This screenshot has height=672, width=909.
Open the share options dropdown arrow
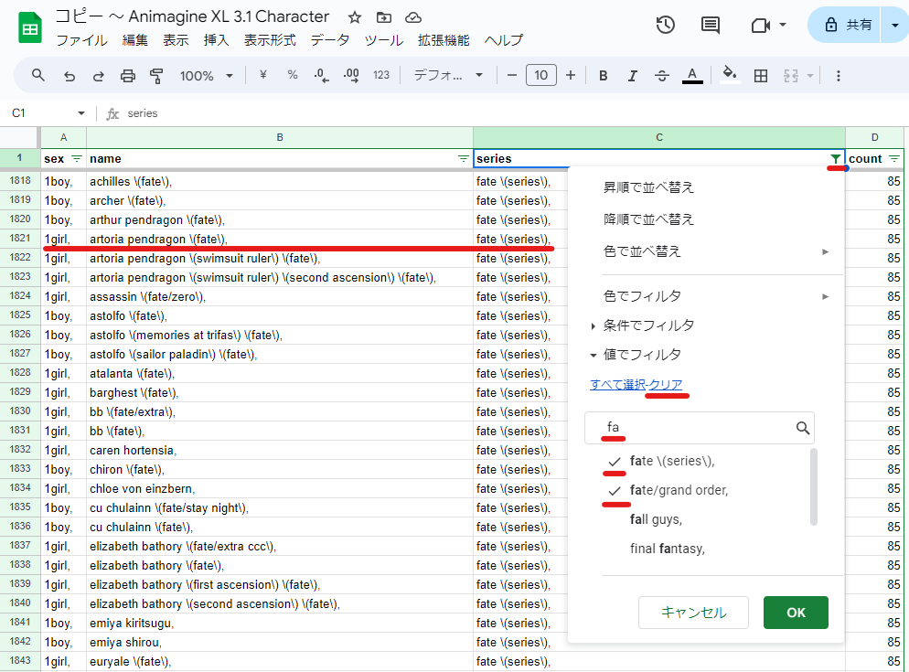pos(895,25)
